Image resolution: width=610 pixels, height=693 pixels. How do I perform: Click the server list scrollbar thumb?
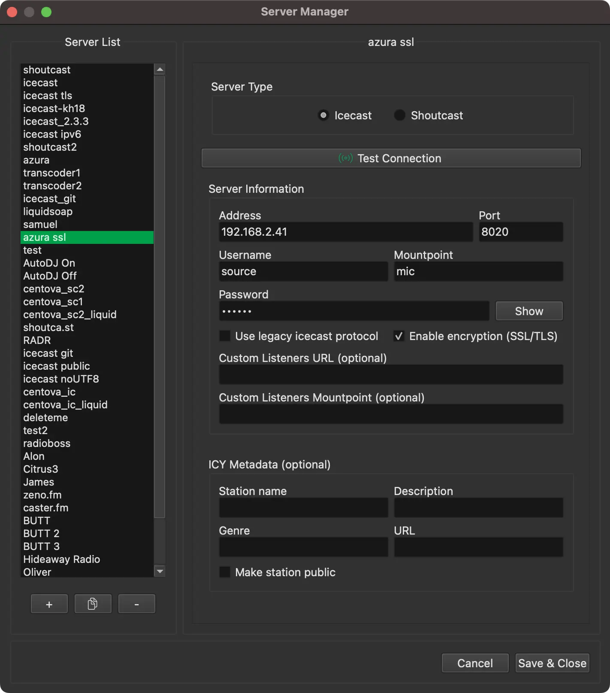click(160, 296)
